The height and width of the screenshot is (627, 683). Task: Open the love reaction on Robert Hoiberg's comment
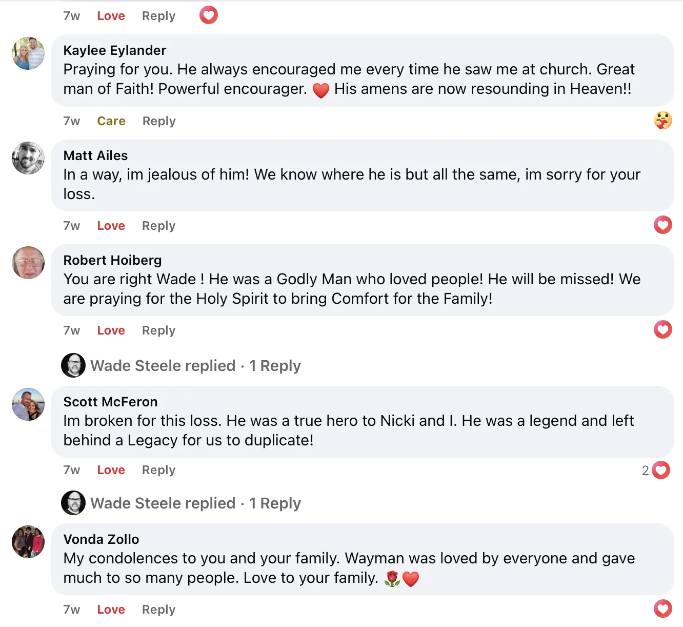[x=662, y=329]
